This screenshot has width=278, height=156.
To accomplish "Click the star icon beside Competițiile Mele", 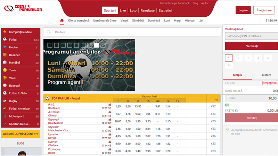I will pos(5,32).
